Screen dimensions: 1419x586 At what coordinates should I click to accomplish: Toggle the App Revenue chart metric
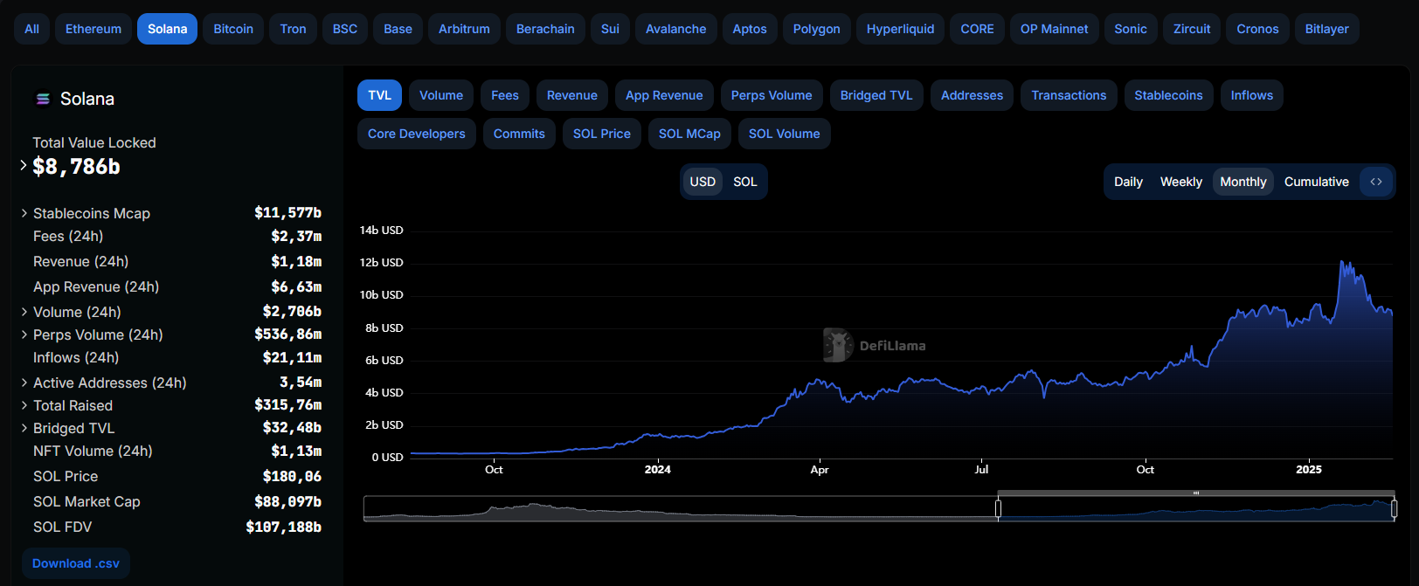pyautogui.click(x=664, y=95)
